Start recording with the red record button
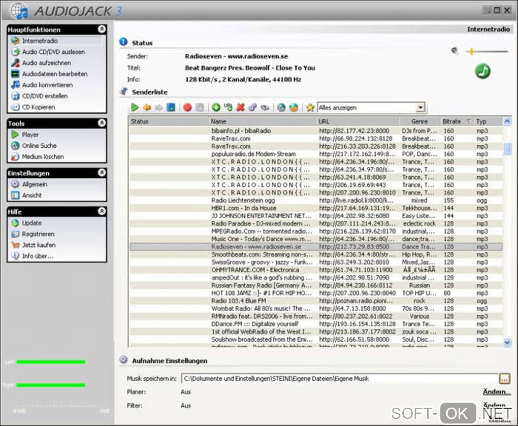The width and height of the screenshot is (518, 426). coord(187,107)
